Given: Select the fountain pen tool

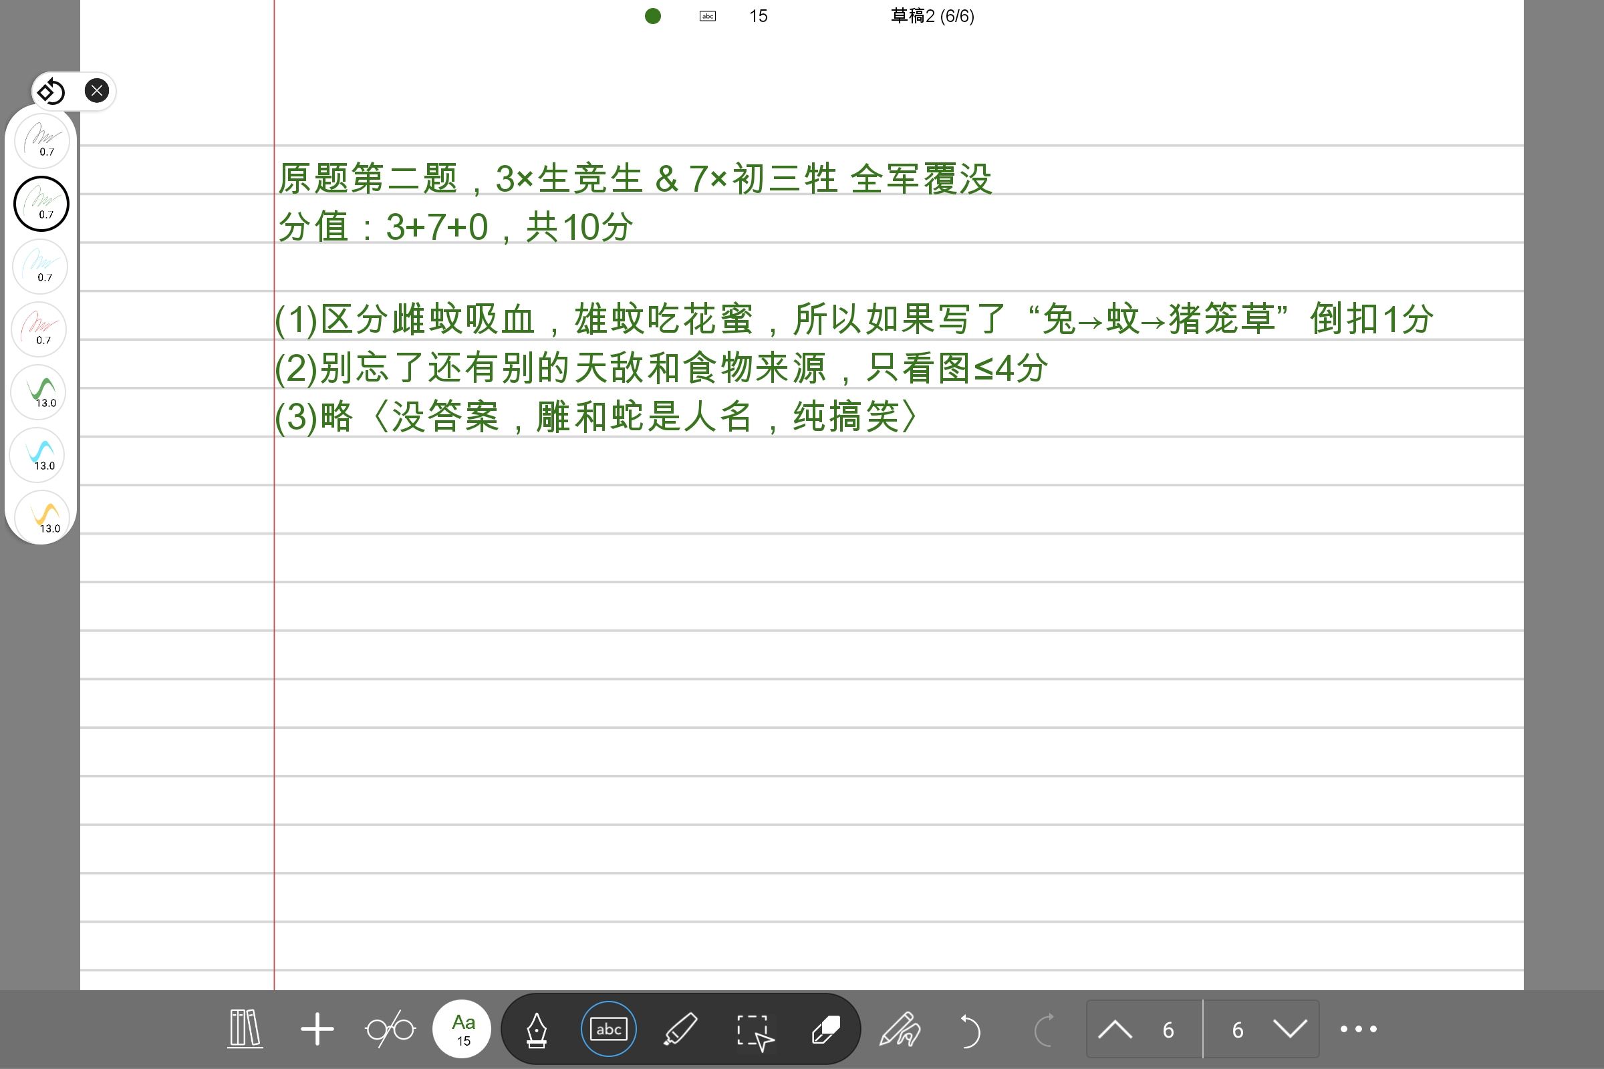Looking at the screenshot, I should tap(536, 1029).
